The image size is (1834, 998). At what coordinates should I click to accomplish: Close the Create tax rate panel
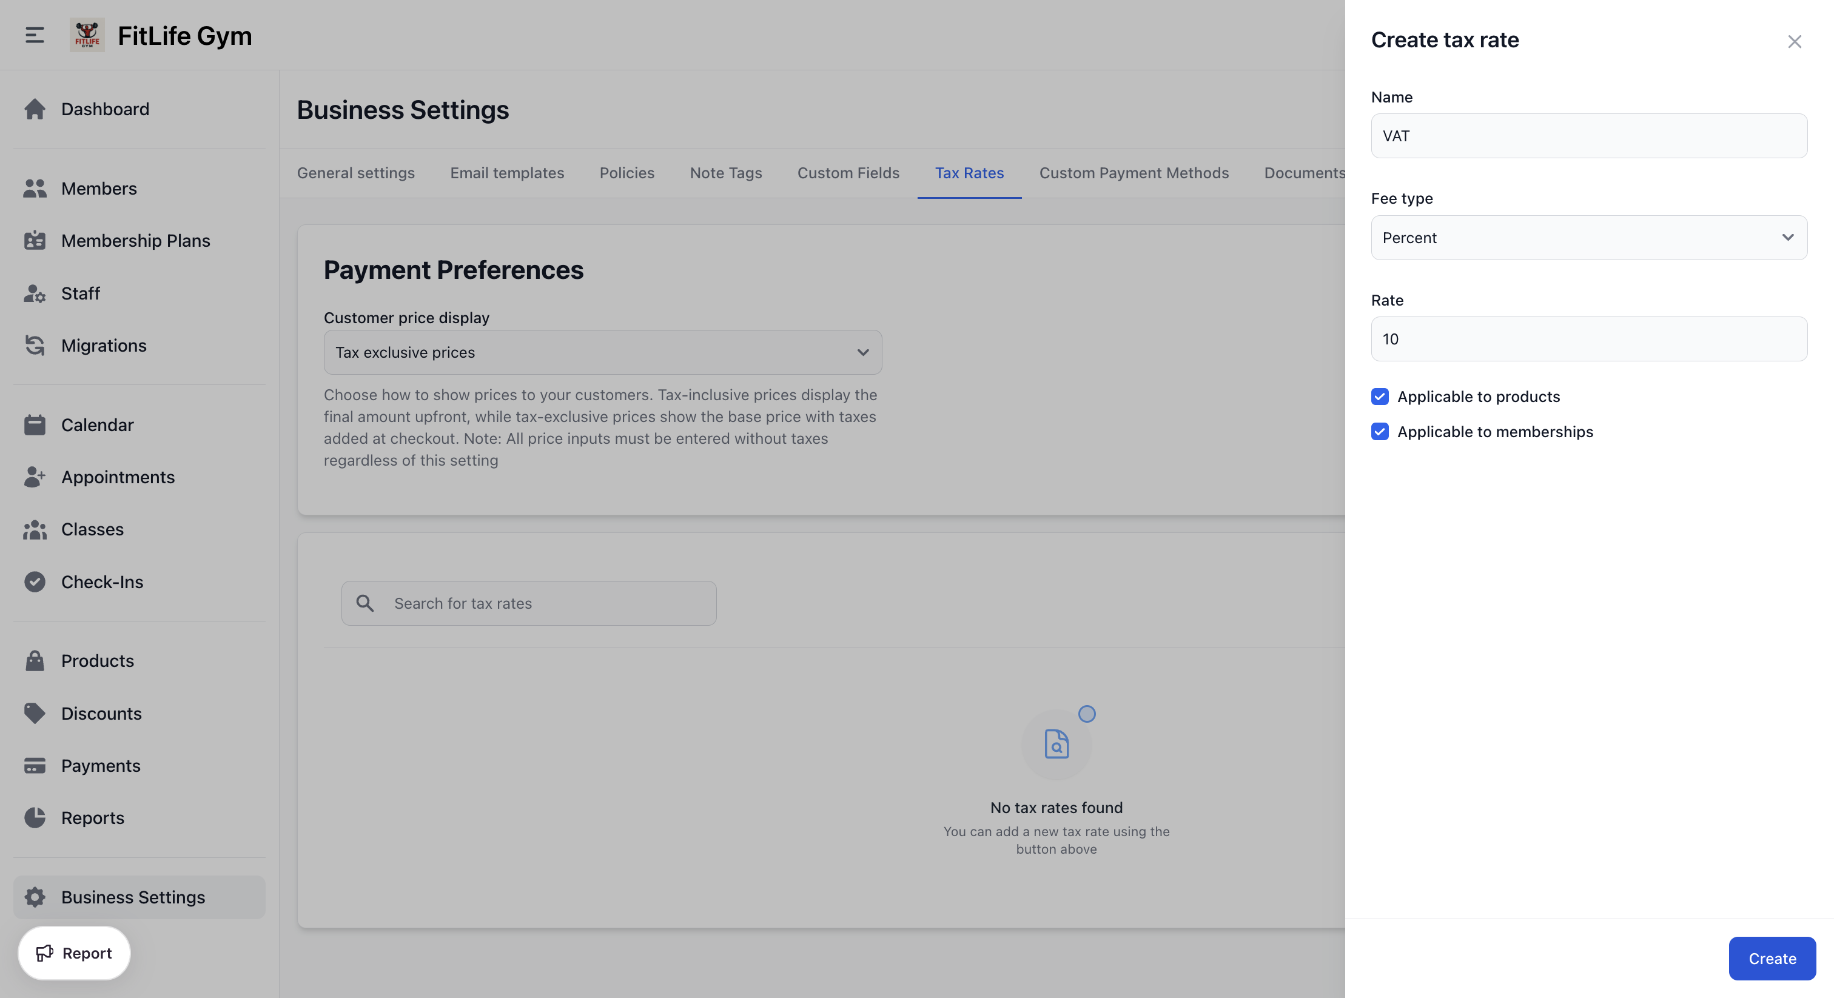1794,41
